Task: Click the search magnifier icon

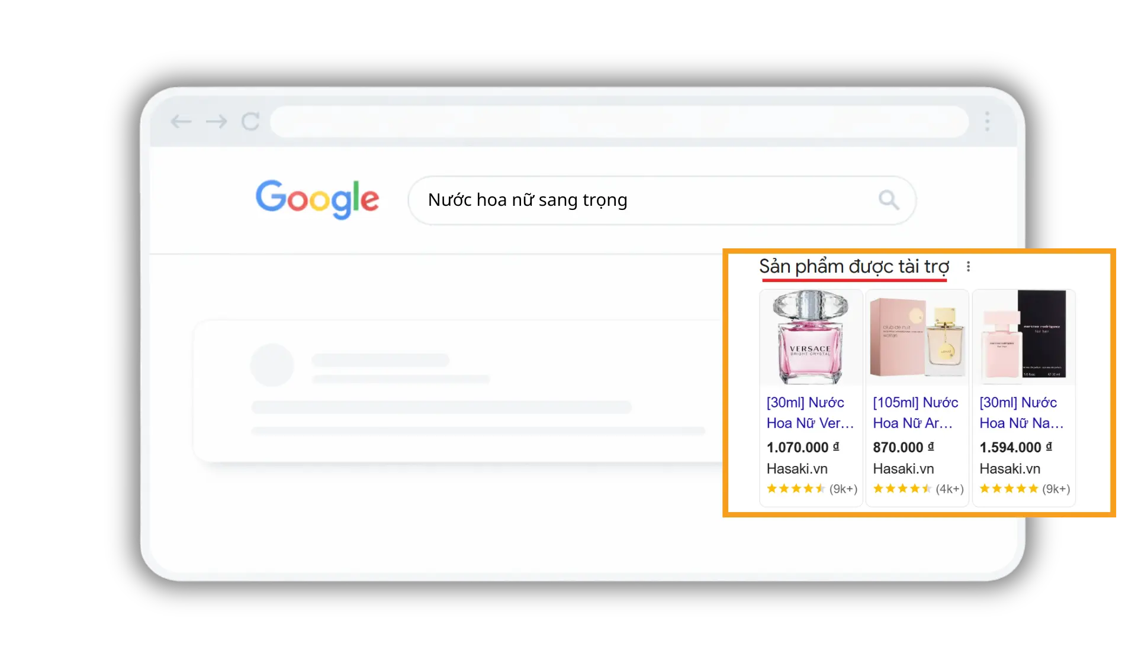Action: (x=888, y=200)
